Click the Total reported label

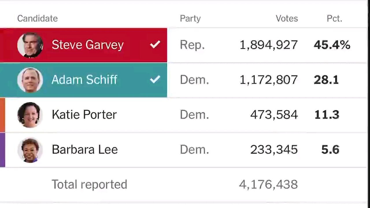(89, 184)
